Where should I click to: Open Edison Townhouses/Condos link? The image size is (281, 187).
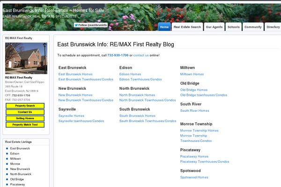point(140,79)
